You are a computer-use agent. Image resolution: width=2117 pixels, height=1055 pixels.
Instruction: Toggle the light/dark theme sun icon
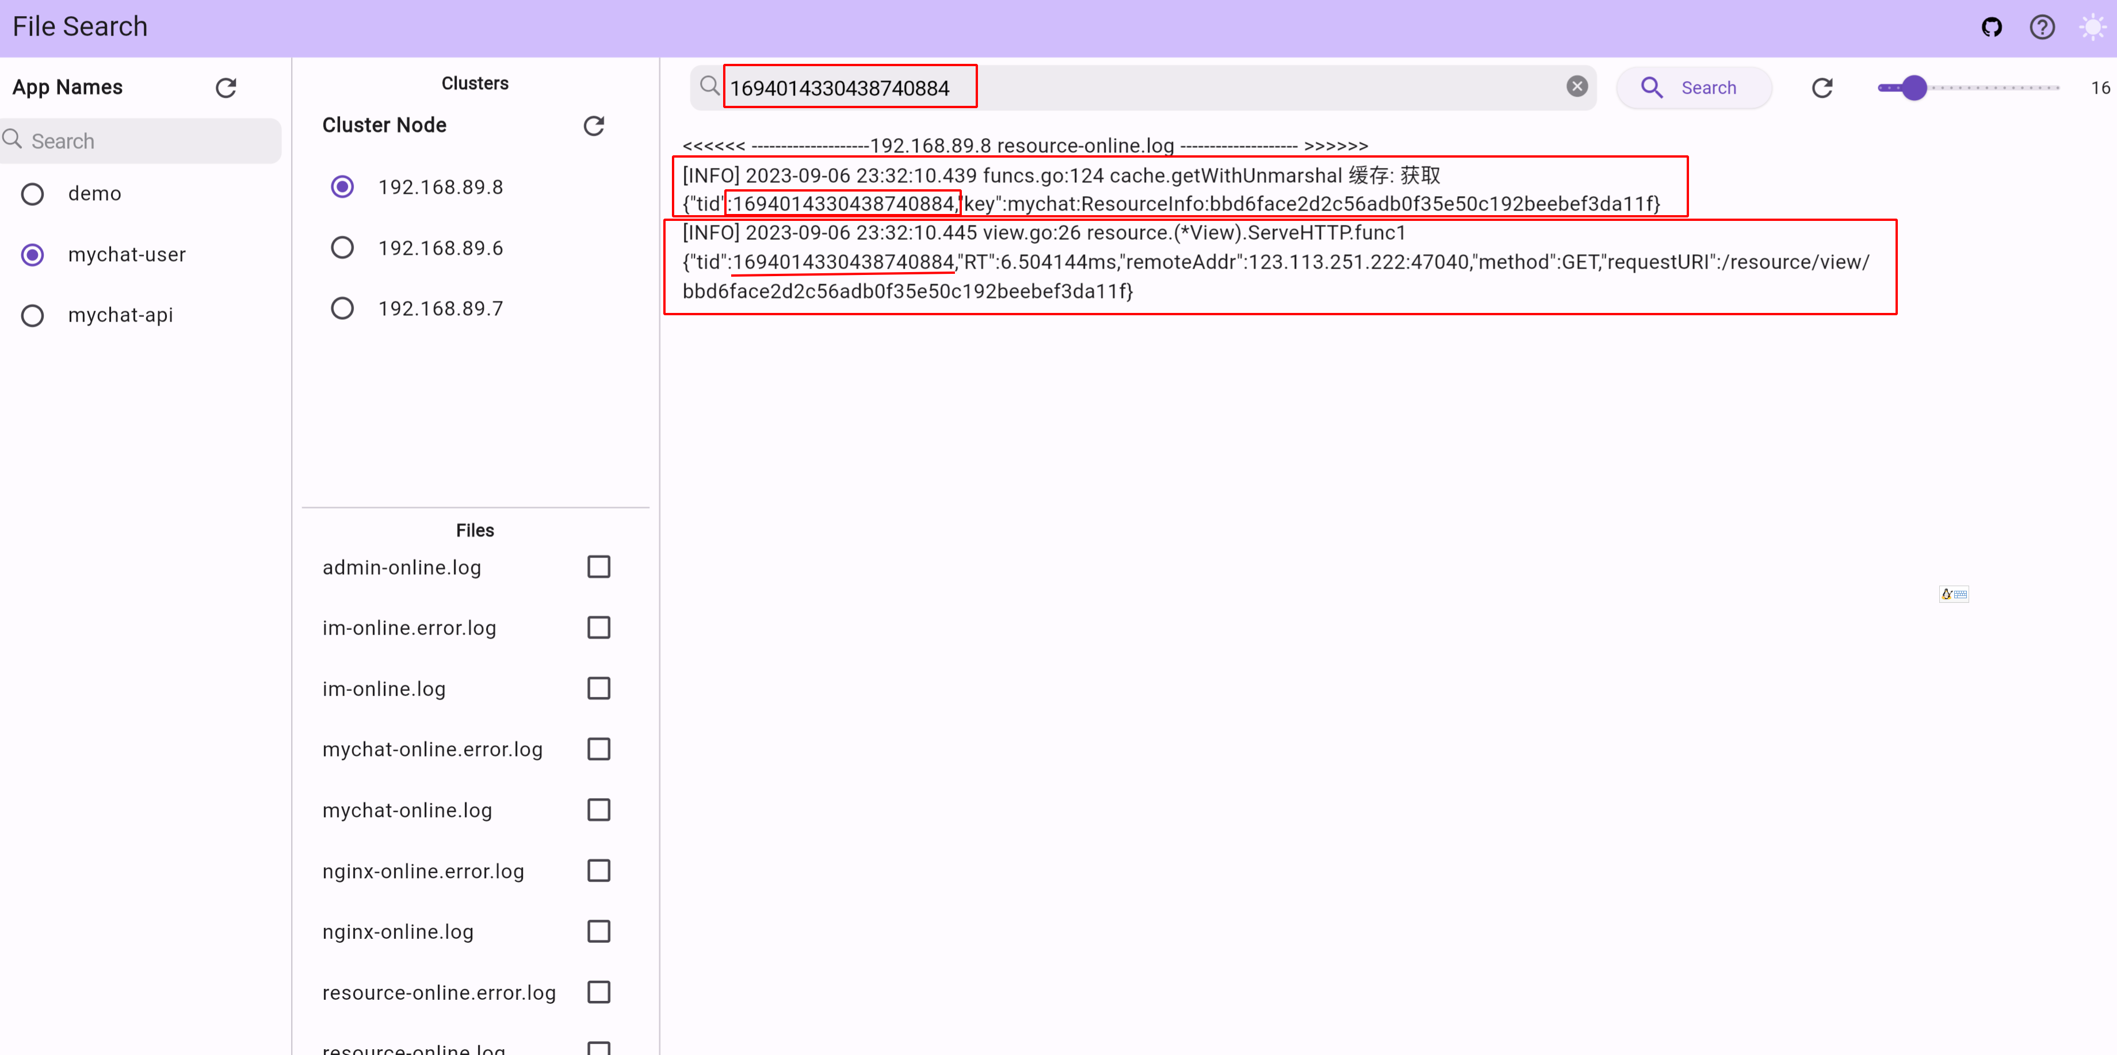click(x=2092, y=27)
